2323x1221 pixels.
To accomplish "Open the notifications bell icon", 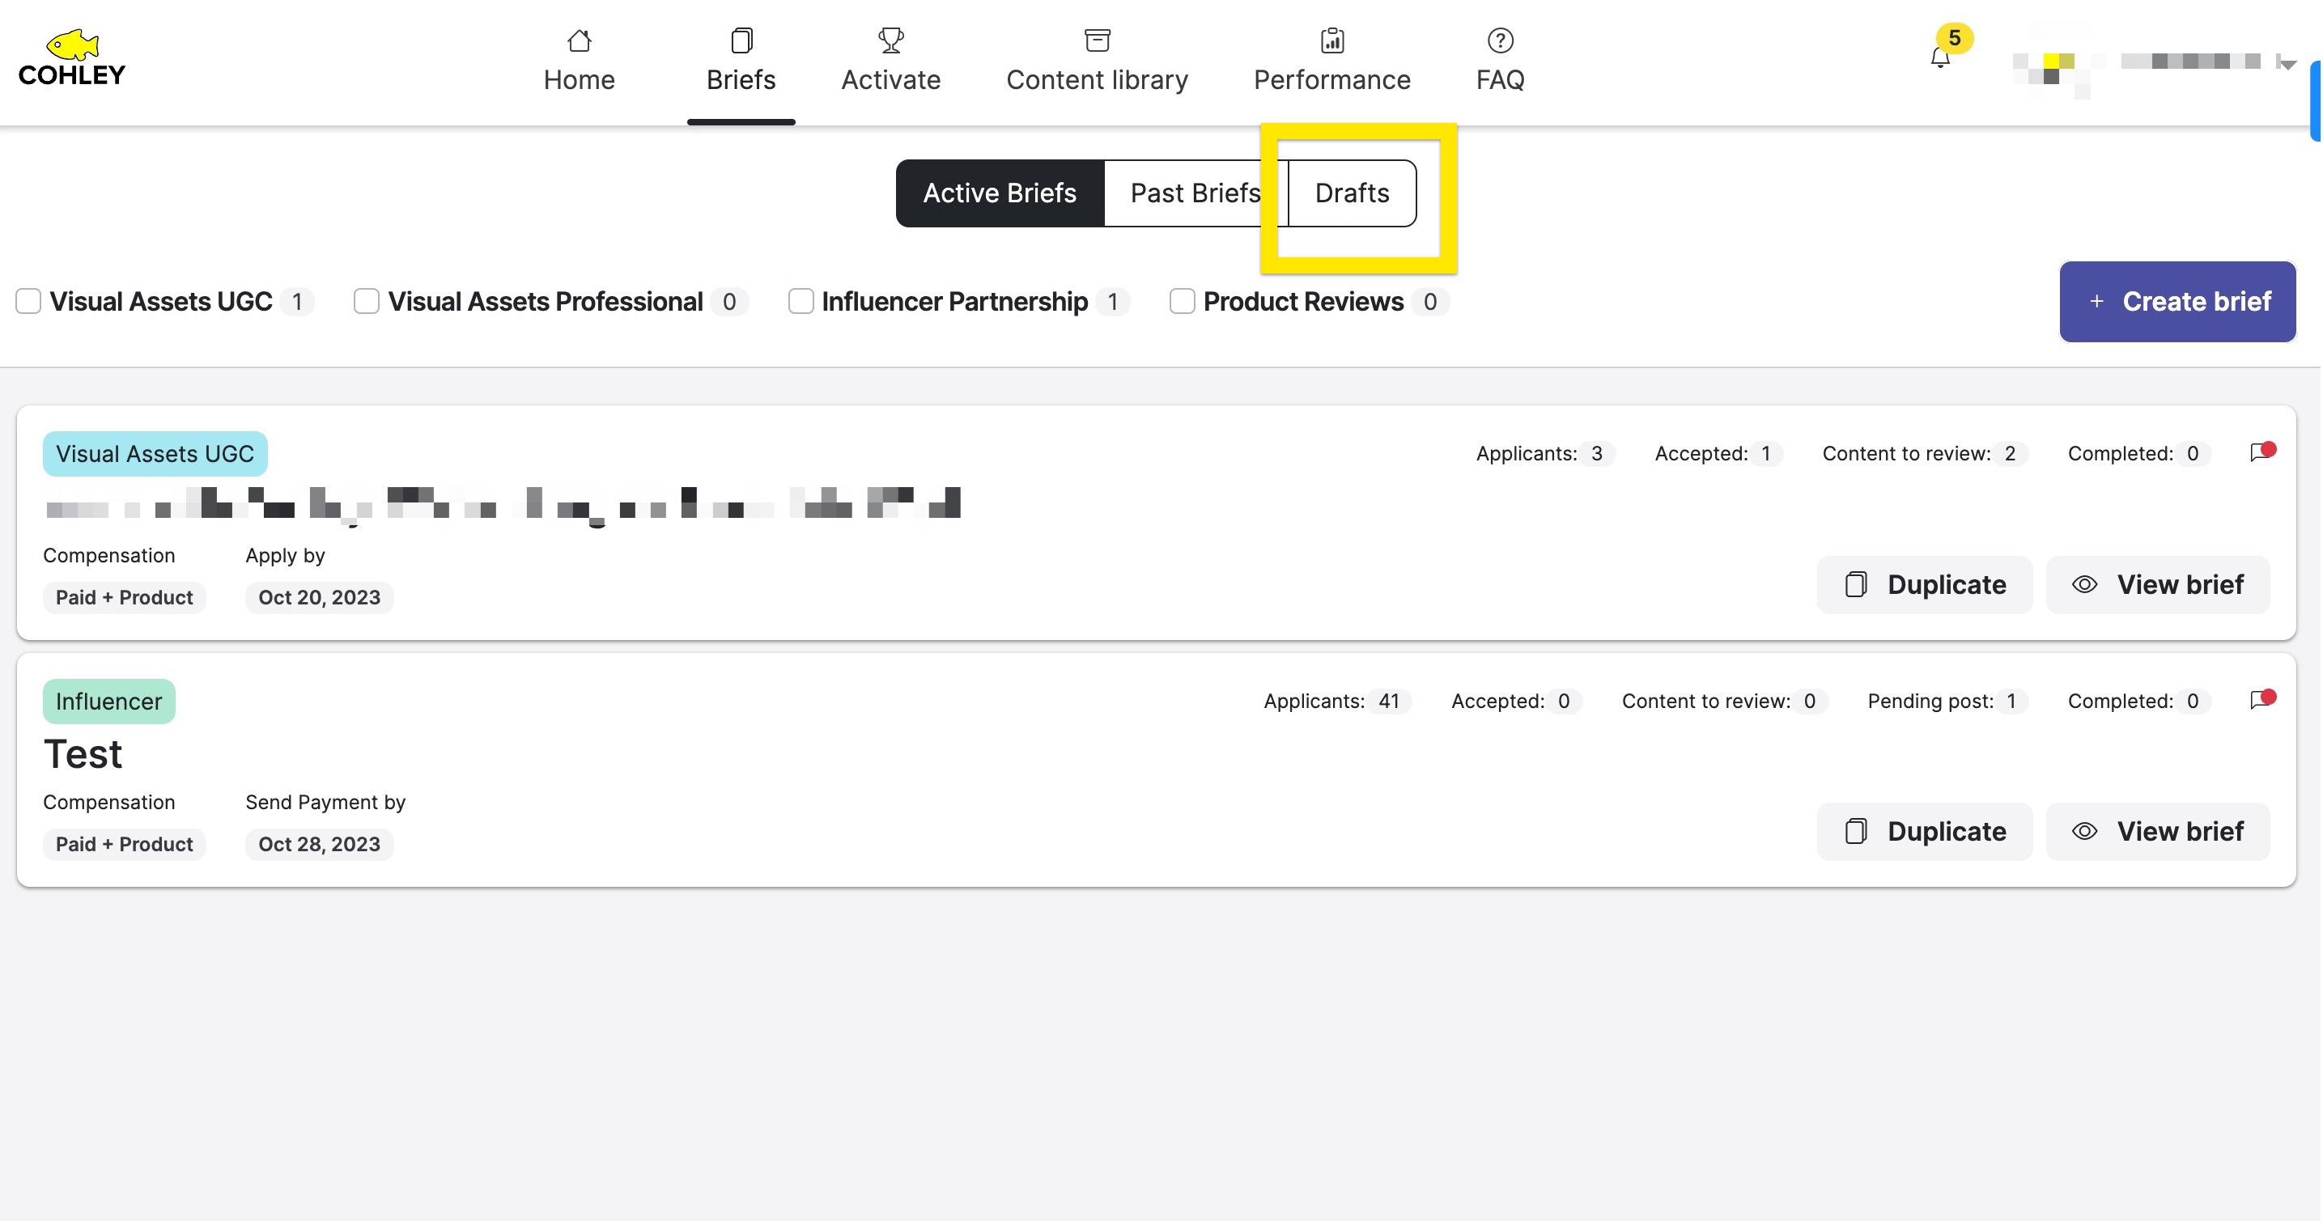I will pos(1939,58).
